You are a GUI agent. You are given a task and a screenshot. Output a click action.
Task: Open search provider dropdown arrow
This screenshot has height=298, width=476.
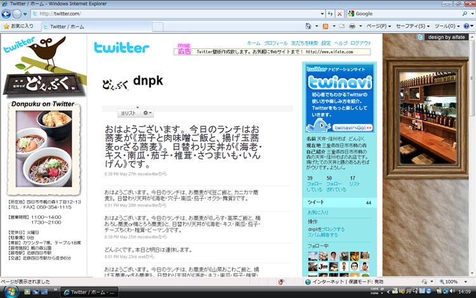click(x=472, y=14)
